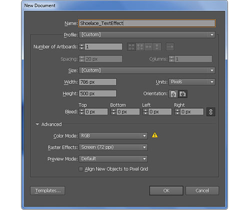Screen dimensions: 250x210
Task: Click the Advanced section label
Action: click(51, 124)
